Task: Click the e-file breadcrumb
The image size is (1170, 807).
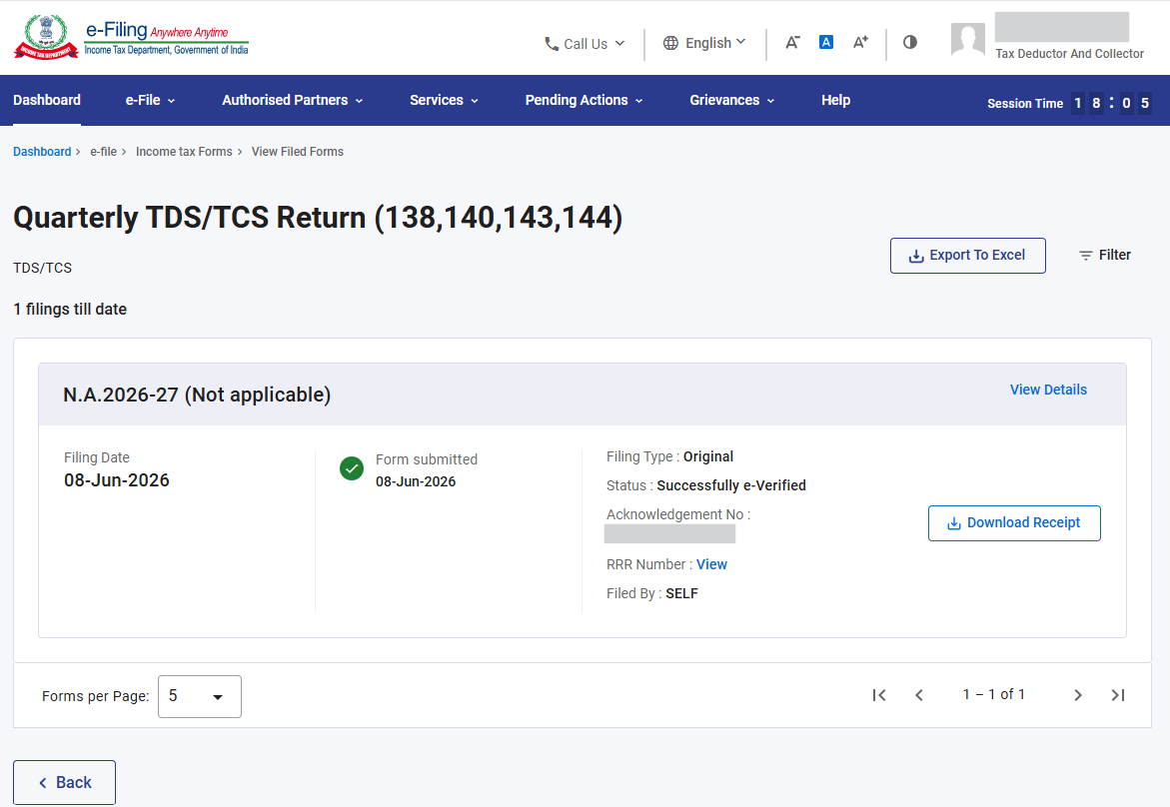Action: (x=103, y=152)
